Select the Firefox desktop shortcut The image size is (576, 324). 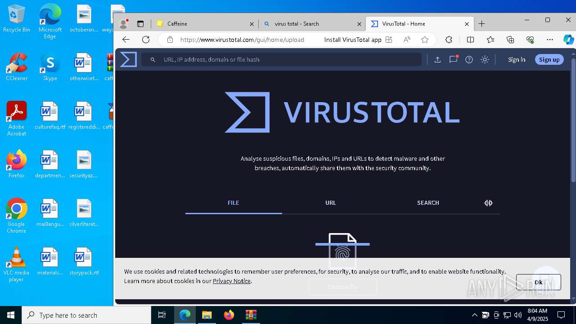(17, 164)
